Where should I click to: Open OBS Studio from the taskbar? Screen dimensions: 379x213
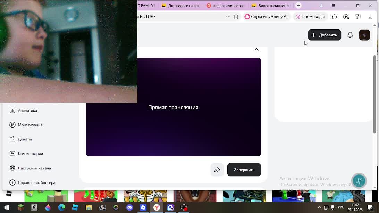(184, 207)
